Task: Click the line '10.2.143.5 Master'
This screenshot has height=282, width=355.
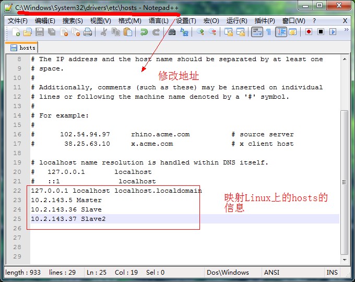Action: 66,200
